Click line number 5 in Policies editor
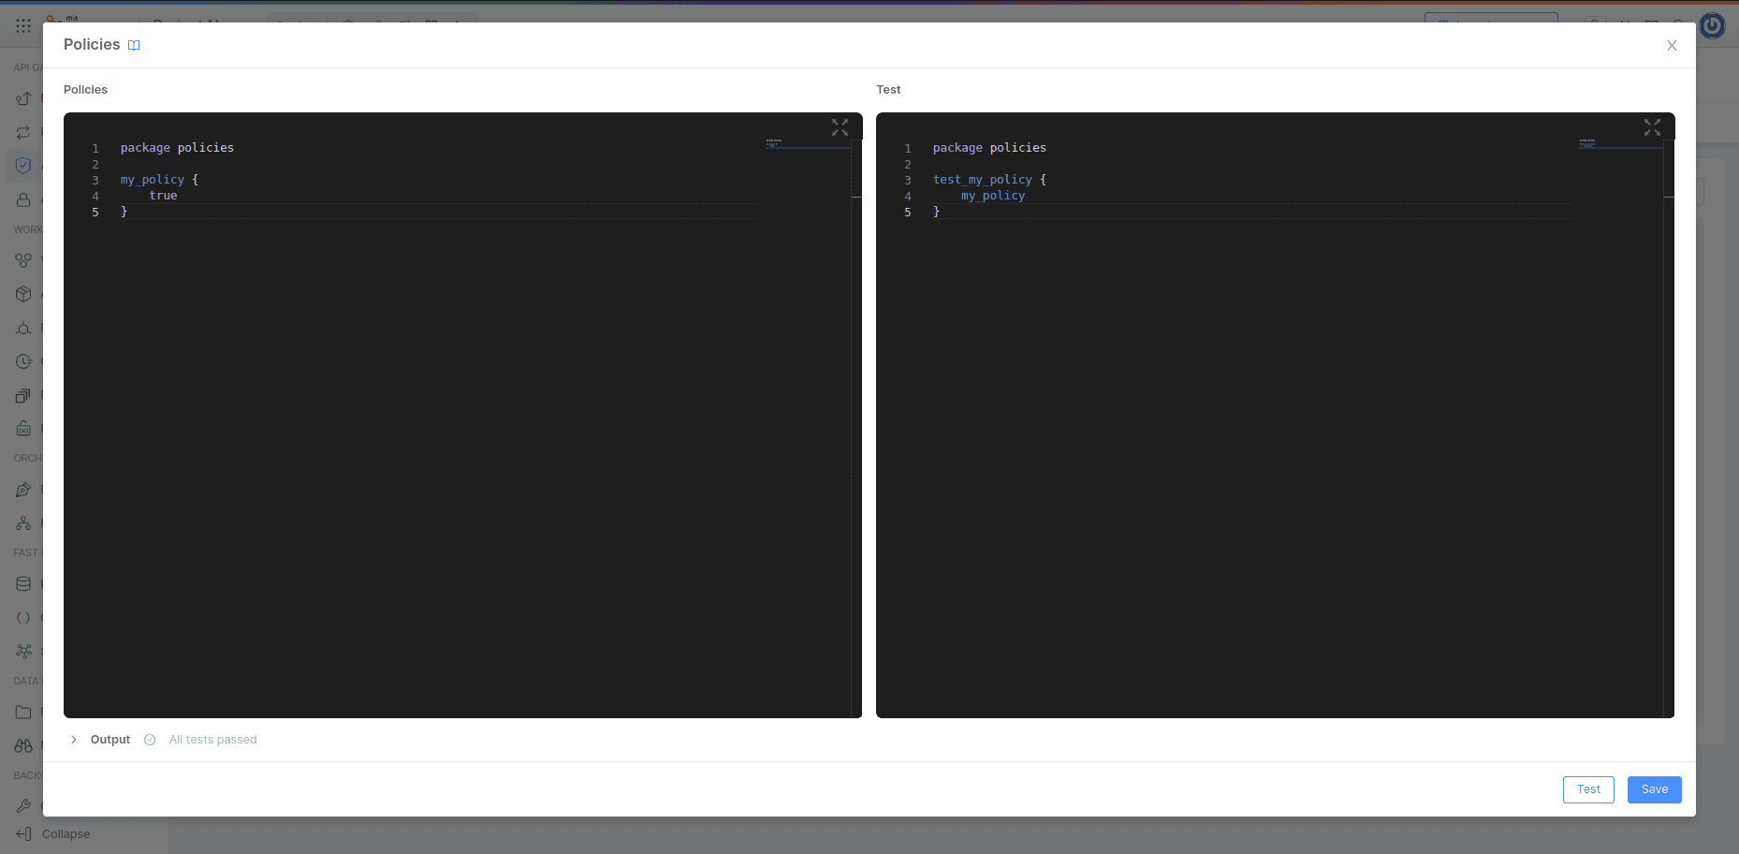The image size is (1739, 854). (95, 213)
